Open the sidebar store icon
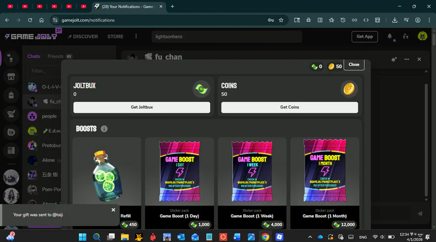This screenshot has width=436, height=242. pyautogui.click(x=11, y=77)
